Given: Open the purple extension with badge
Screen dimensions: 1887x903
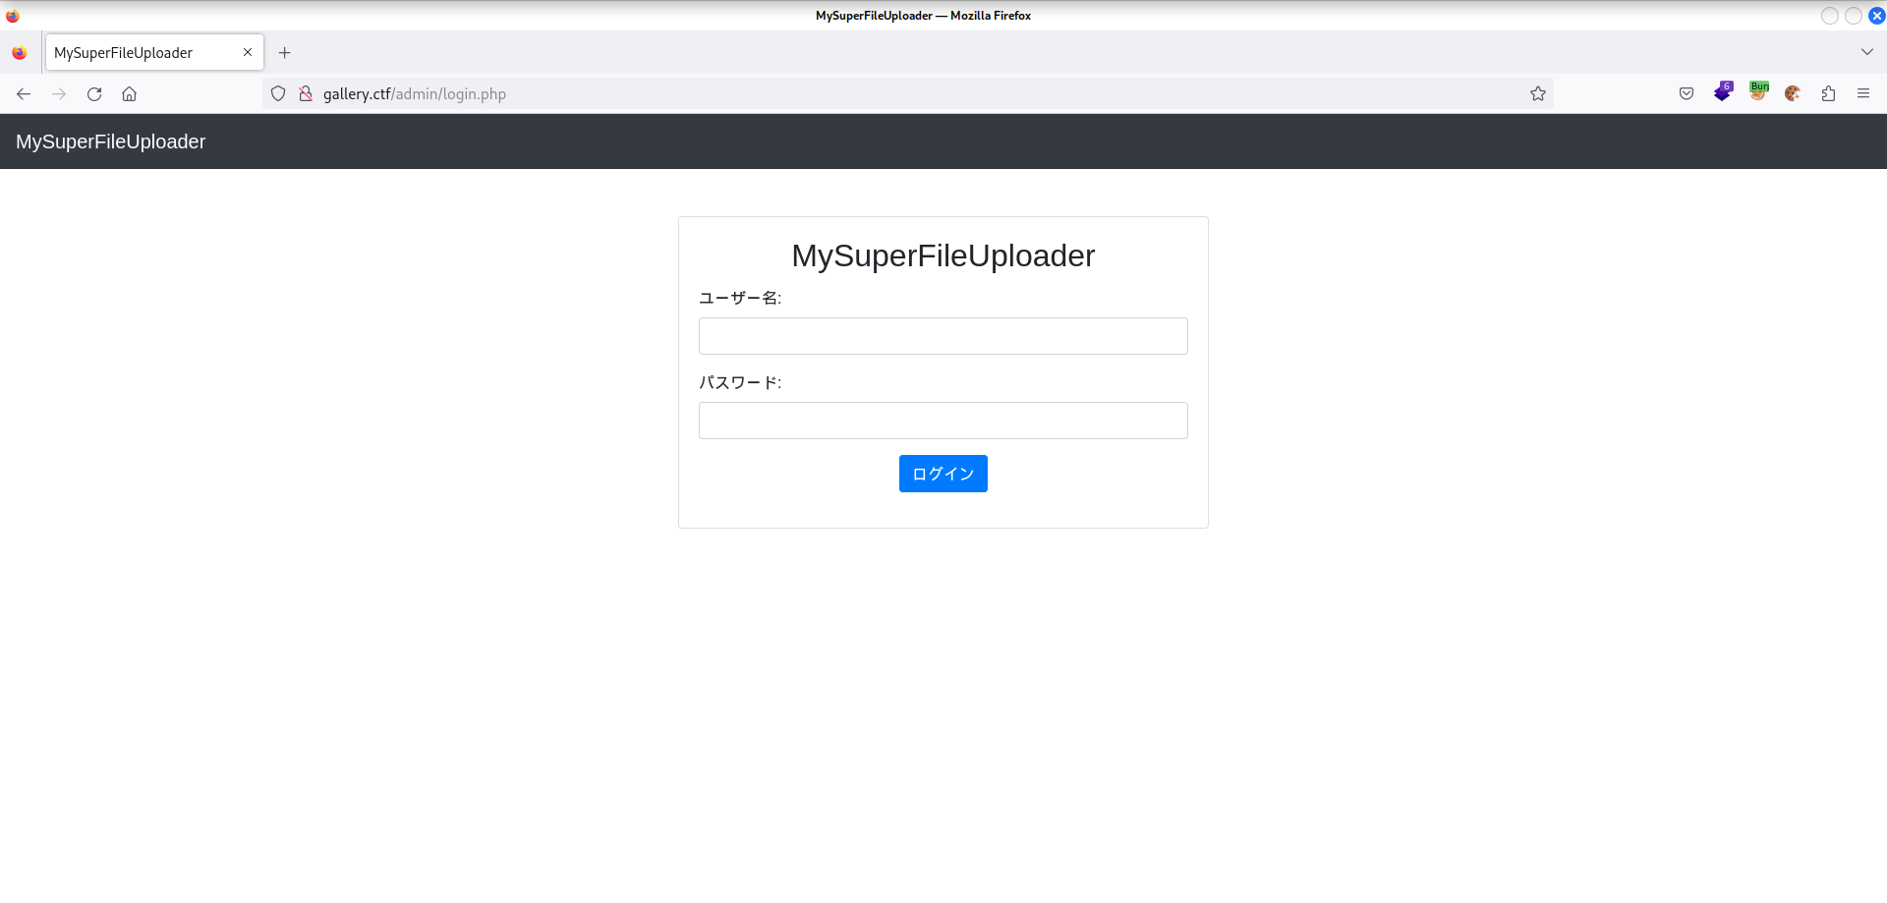Looking at the screenshot, I should [x=1723, y=92].
